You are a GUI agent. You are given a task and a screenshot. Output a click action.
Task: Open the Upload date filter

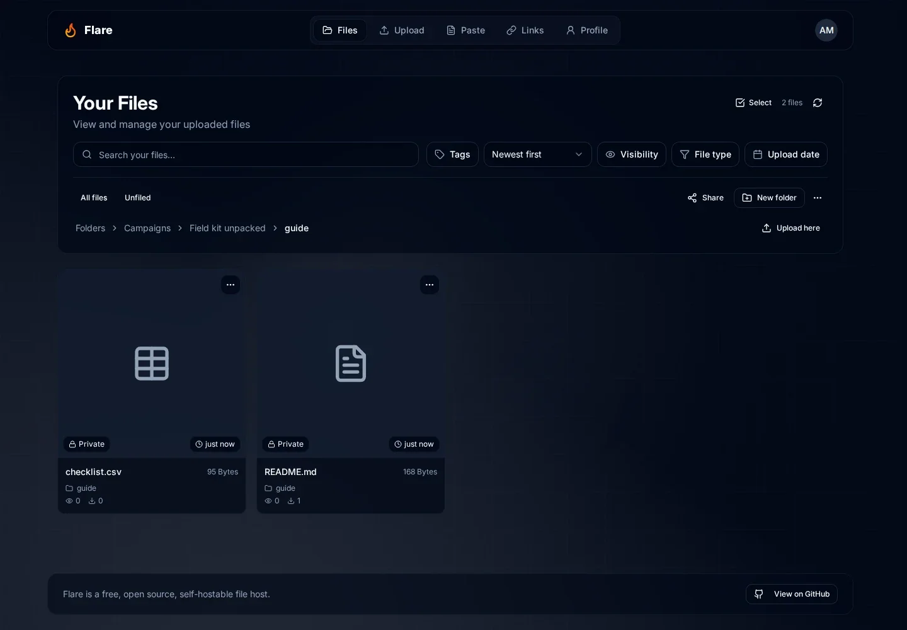click(786, 154)
